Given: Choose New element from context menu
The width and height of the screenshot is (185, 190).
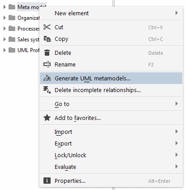Looking at the screenshot, I should 111,13.
